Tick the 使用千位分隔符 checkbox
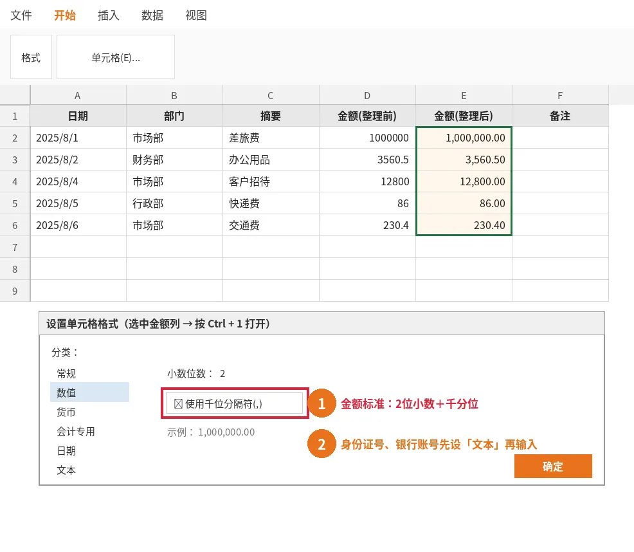Screen dimensions: 634x552 [178, 403]
